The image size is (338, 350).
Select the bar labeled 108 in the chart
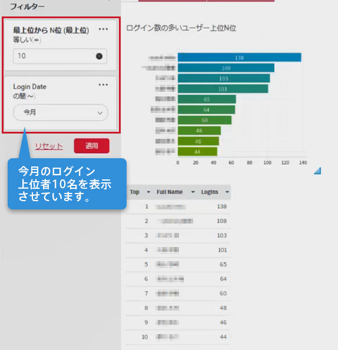click(226, 68)
